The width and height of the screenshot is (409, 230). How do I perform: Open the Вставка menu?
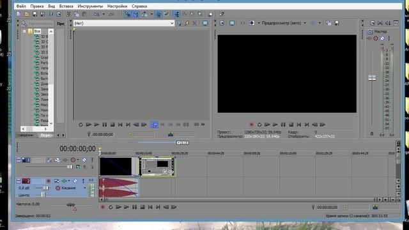coord(66,6)
